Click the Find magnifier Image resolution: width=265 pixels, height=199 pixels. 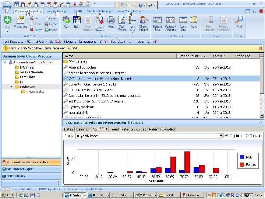coord(239,22)
